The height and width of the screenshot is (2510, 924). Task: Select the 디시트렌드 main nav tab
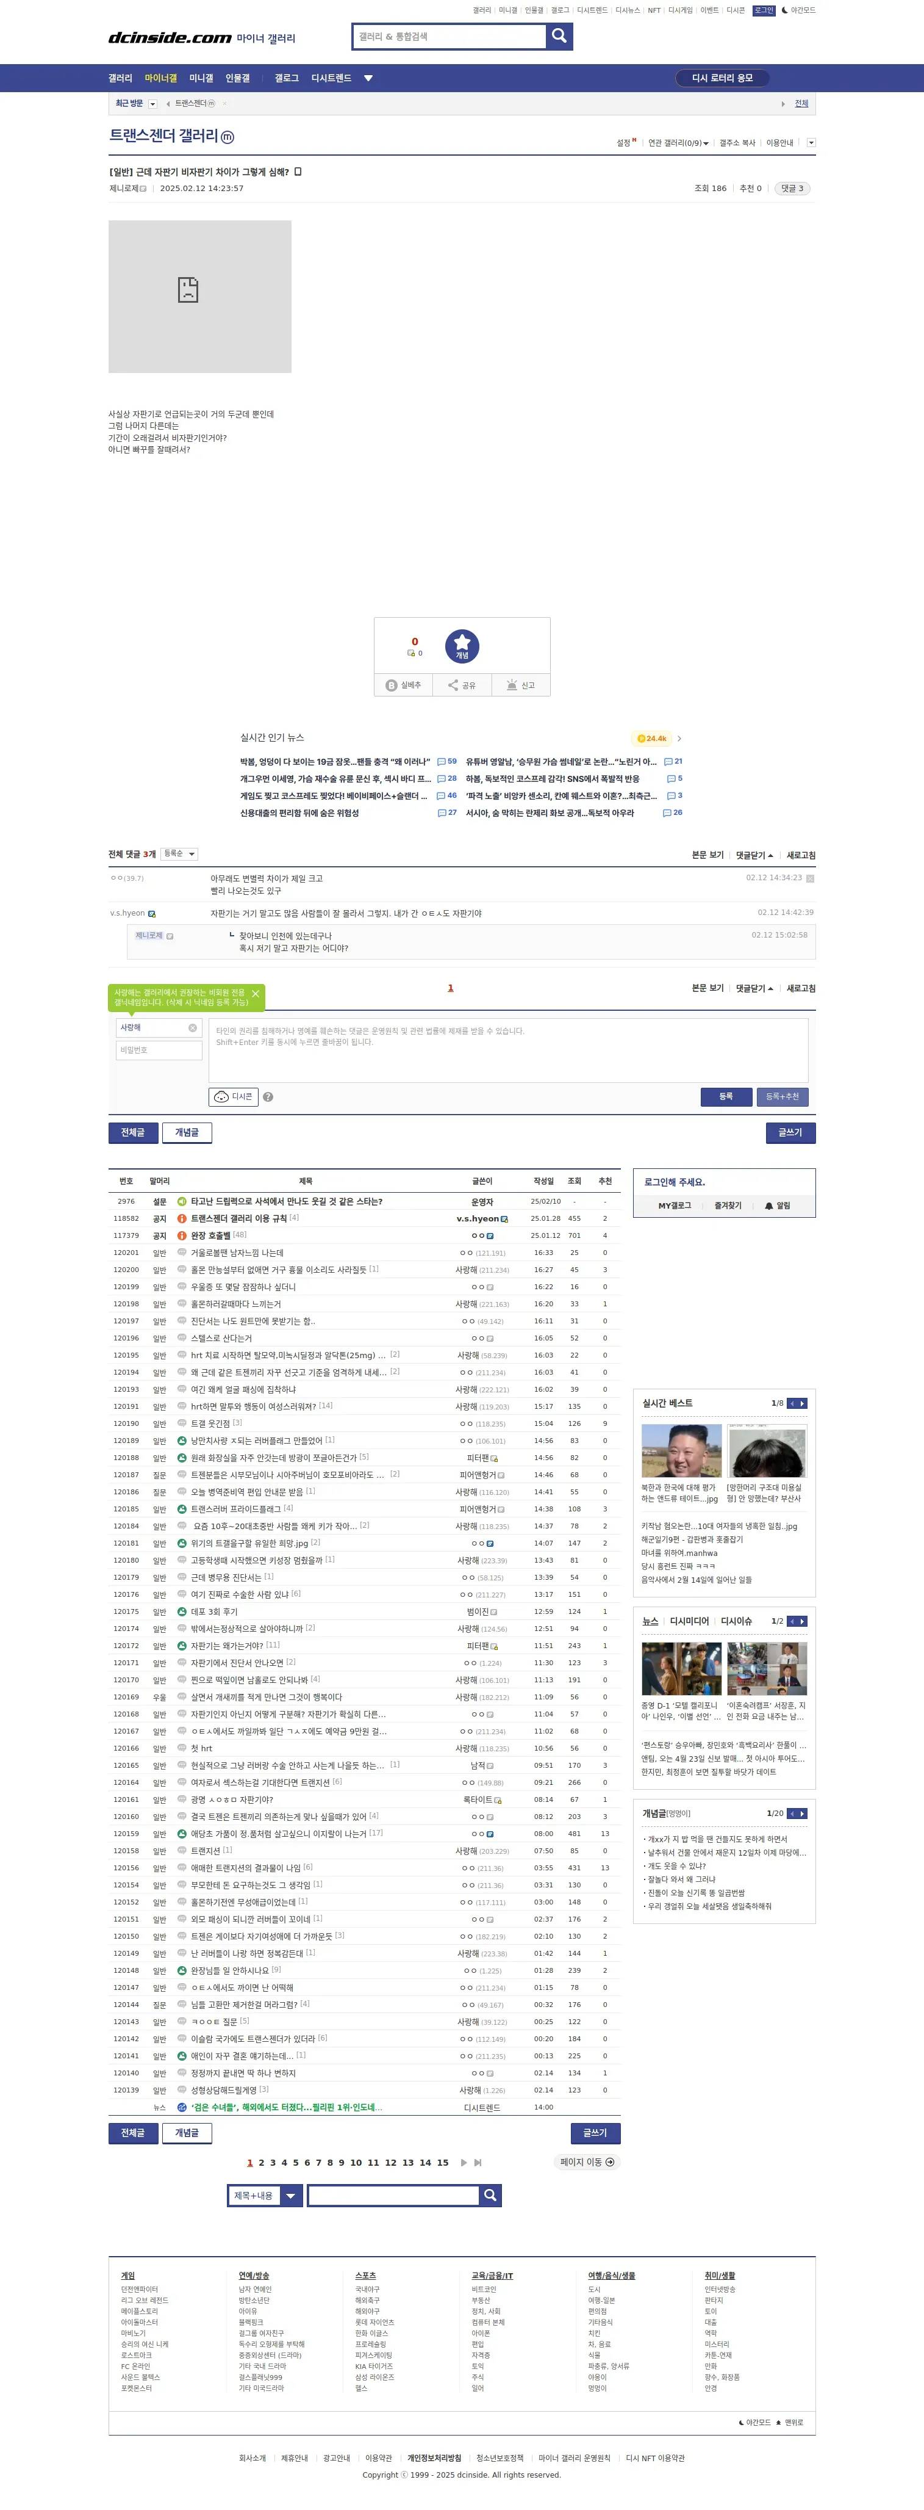(x=331, y=79)
